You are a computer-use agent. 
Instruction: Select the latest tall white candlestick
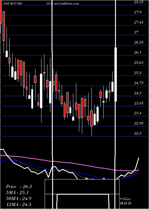coord(116,74)
